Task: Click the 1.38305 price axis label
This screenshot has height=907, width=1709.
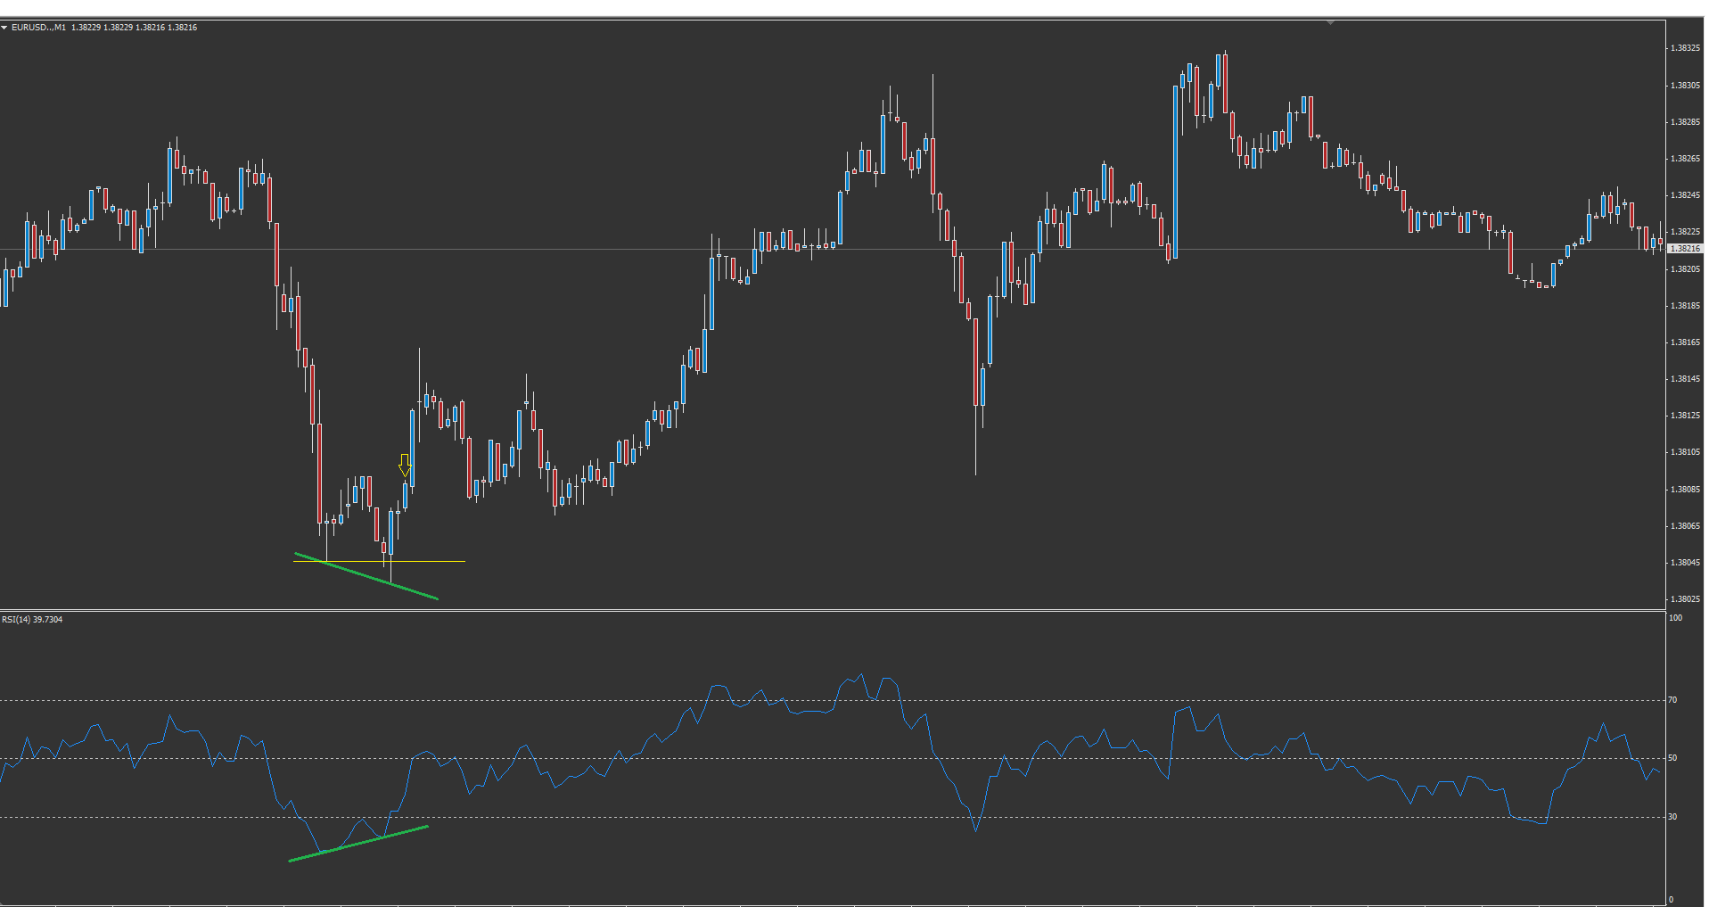Action: point(1685,86)
